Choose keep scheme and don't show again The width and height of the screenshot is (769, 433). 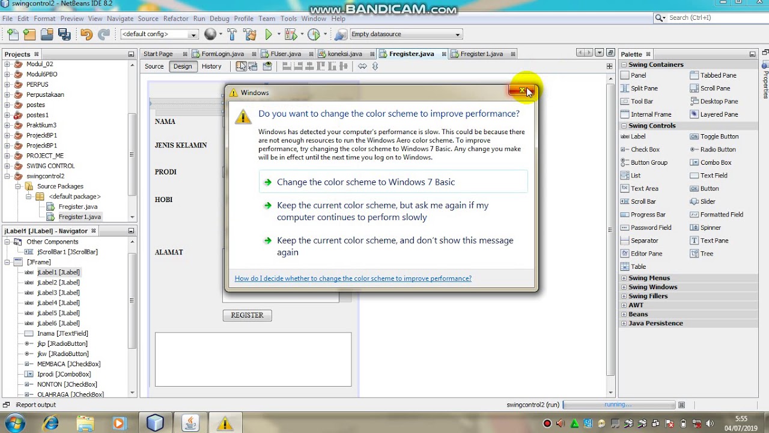click(x=394, y=246)
